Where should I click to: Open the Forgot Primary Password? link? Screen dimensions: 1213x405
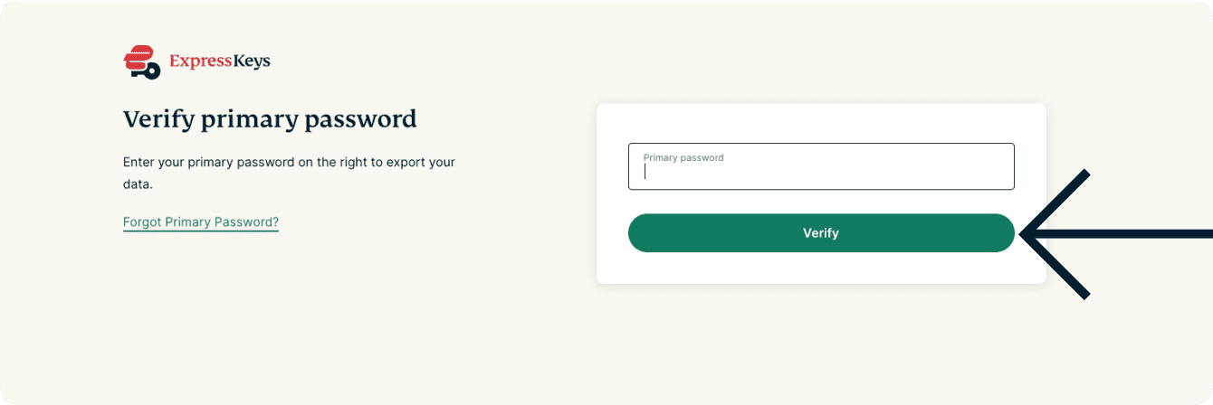[x=200, y=221]
